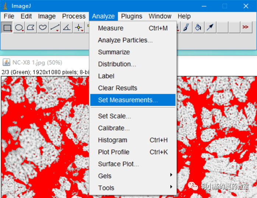Select the Freehand selection tool
This screenshot has width=257, height=198.
[43, 28]
